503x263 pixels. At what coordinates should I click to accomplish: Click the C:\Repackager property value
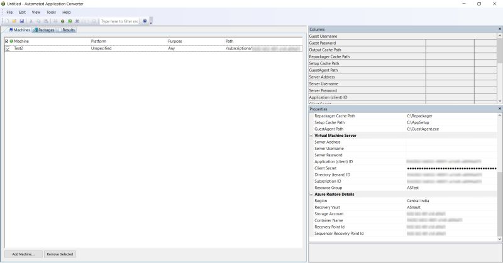click(x=419, y=116)
